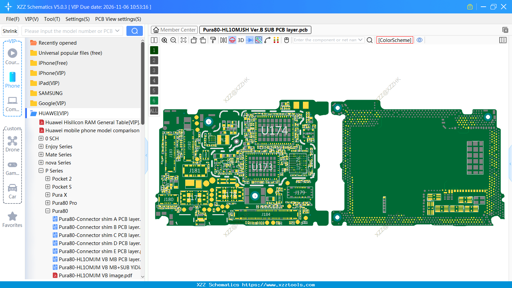
Task: Toggle the eye visibility icon beside ColorScheme
Action: coord(420,40)
